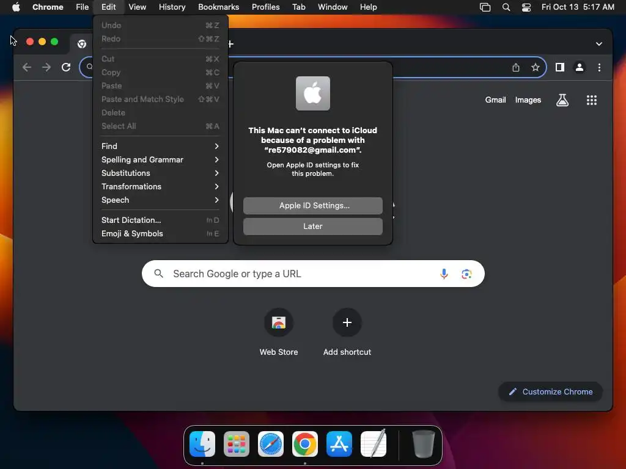Start voice search with microphone icon

444,274
